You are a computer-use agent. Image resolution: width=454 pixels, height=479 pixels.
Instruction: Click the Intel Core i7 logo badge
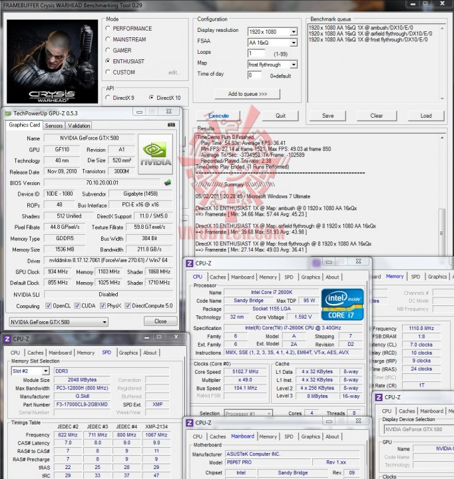[342, 304]
